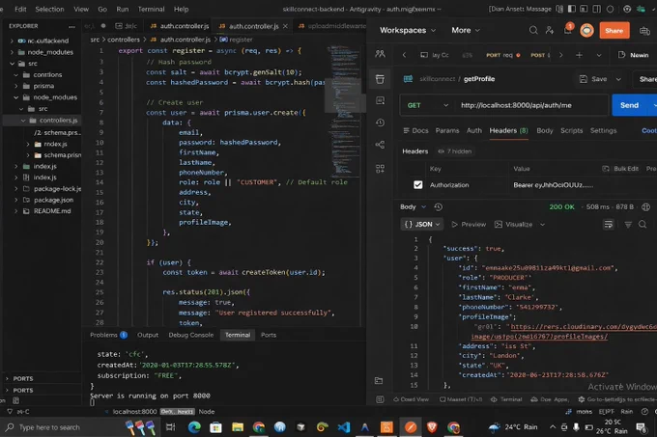Open Explorer more actions ellipsis
Screen dimensions: 657x437
click(71, 26)
